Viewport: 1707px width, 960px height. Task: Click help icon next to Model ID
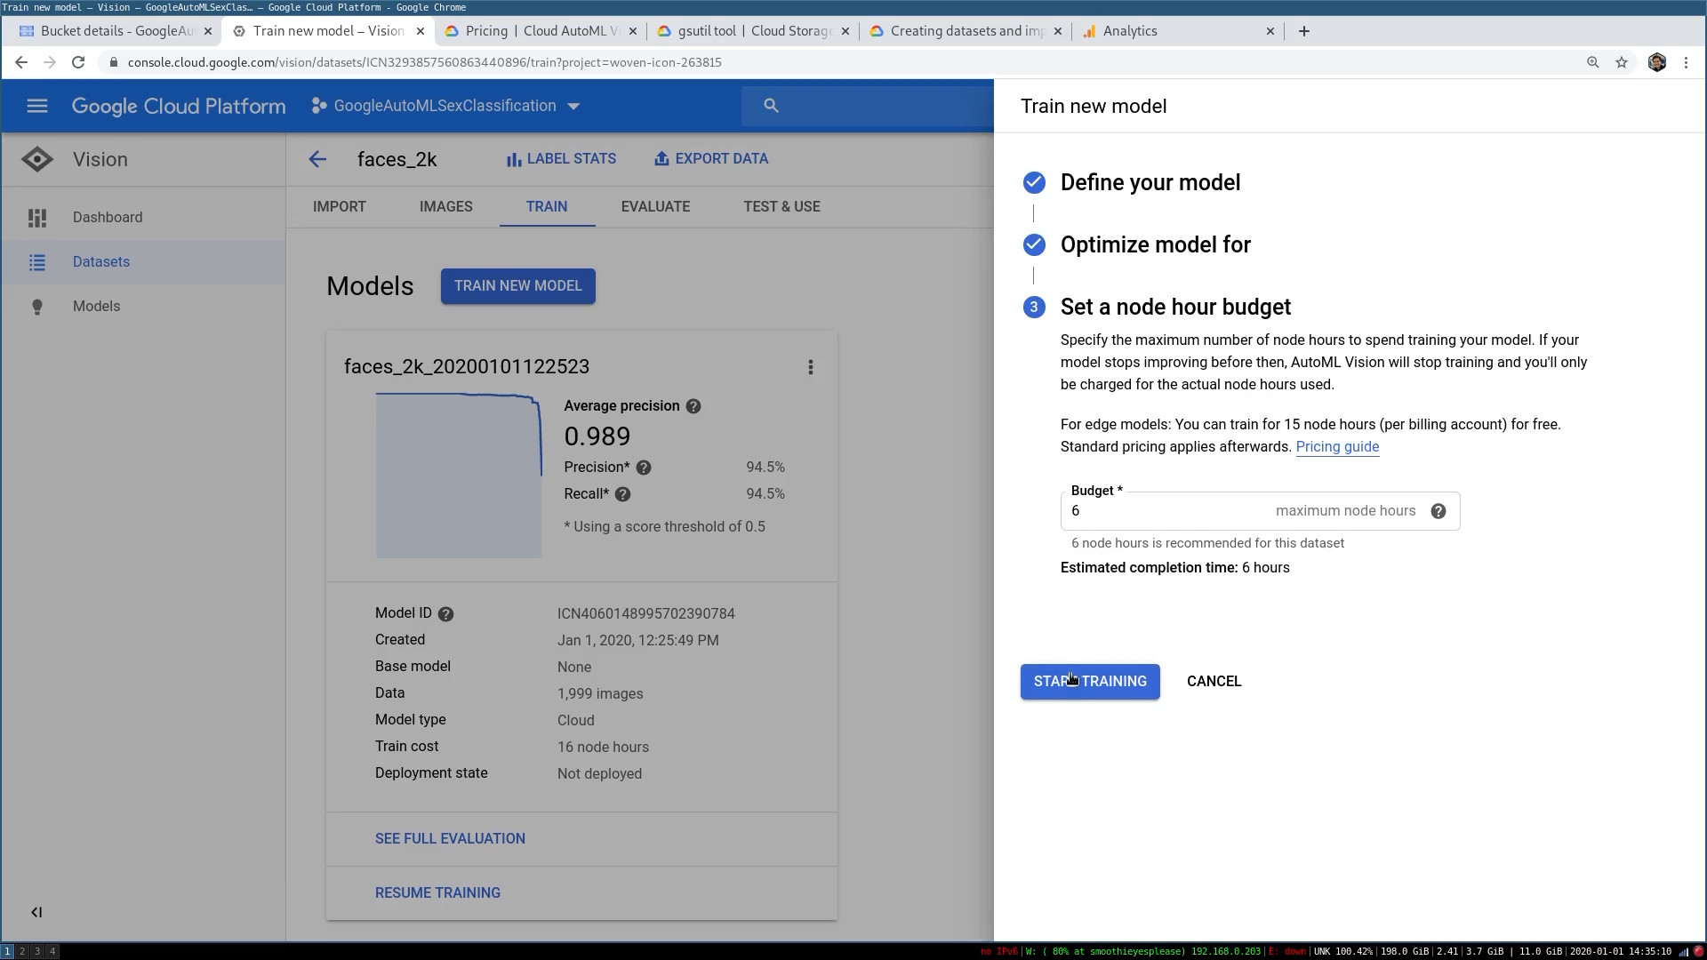pyautogui.click(x=445, y=614)
